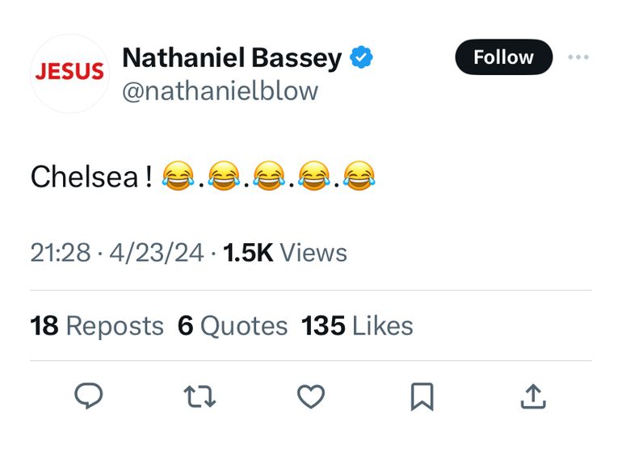The image size is (622, 449).
Task: Click the 4/23/24 date
Action: pos(157,253)
